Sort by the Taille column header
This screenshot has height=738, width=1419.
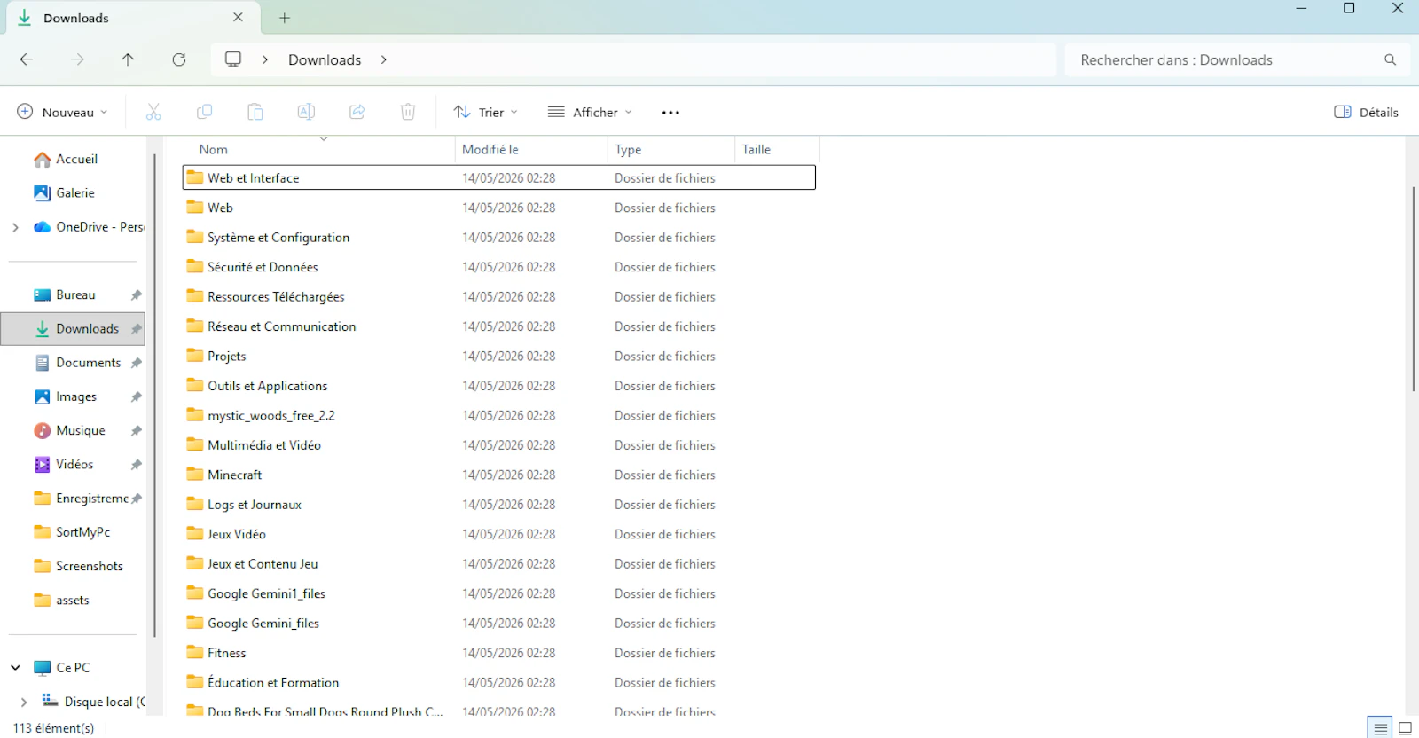(757, 150)
